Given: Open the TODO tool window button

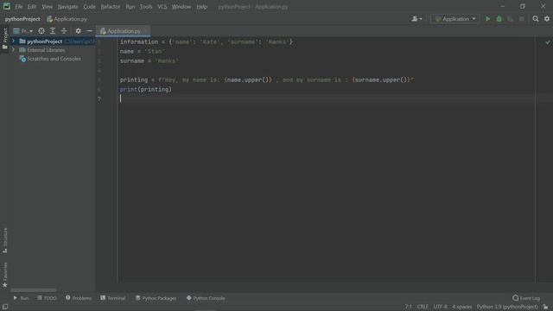Looking at the screenshot, I should 47,298.
